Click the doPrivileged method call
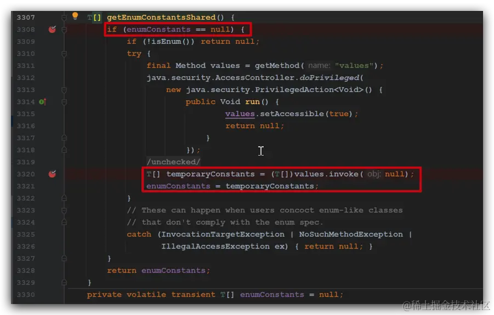Viewport: 494px width, 315px height. [x=329, y=78]
